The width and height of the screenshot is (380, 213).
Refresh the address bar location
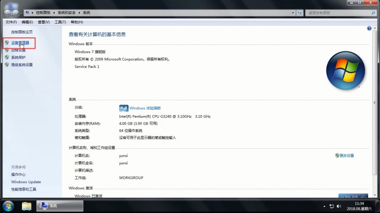click(300, 13)
